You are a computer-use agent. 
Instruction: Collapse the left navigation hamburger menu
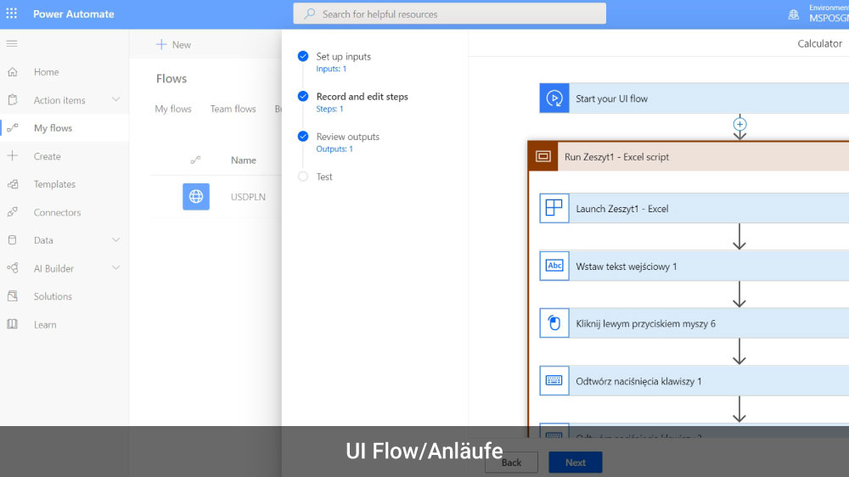[x=12, y=43]
